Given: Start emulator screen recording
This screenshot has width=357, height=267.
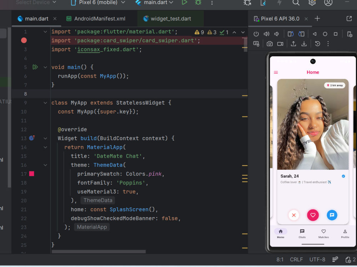Looking at the screenshot, I should tap(280, 43).
